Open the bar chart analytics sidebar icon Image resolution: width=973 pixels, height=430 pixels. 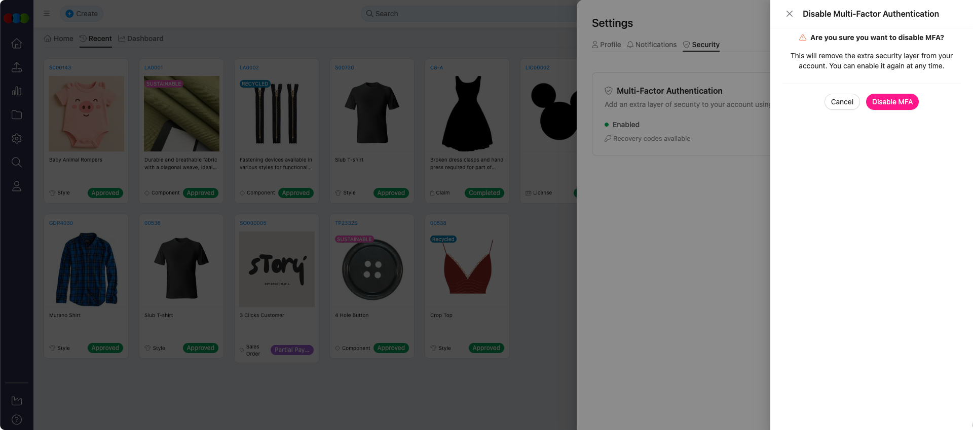coord(17,91)
